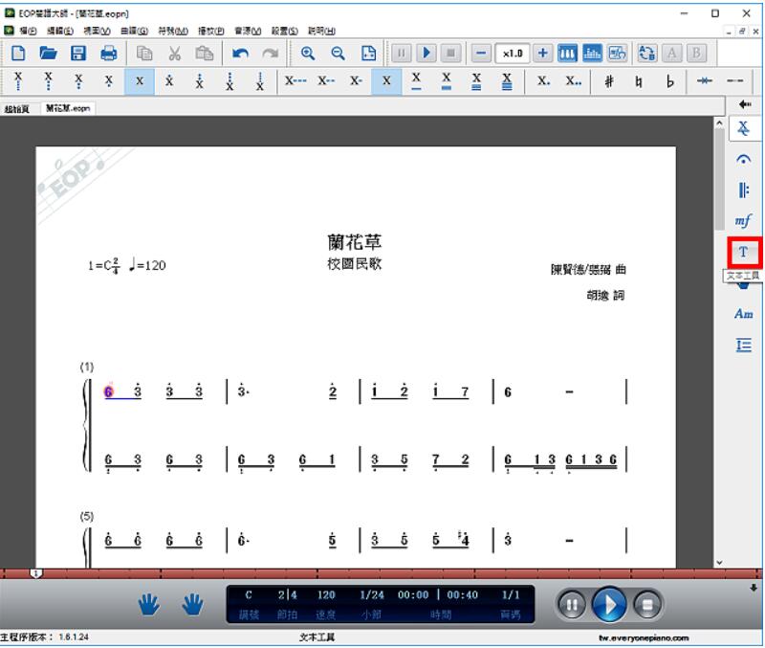Select the highlighted middle-octave plain X note
This screenshot has width=765, height=648.
[x=140, y=81]
